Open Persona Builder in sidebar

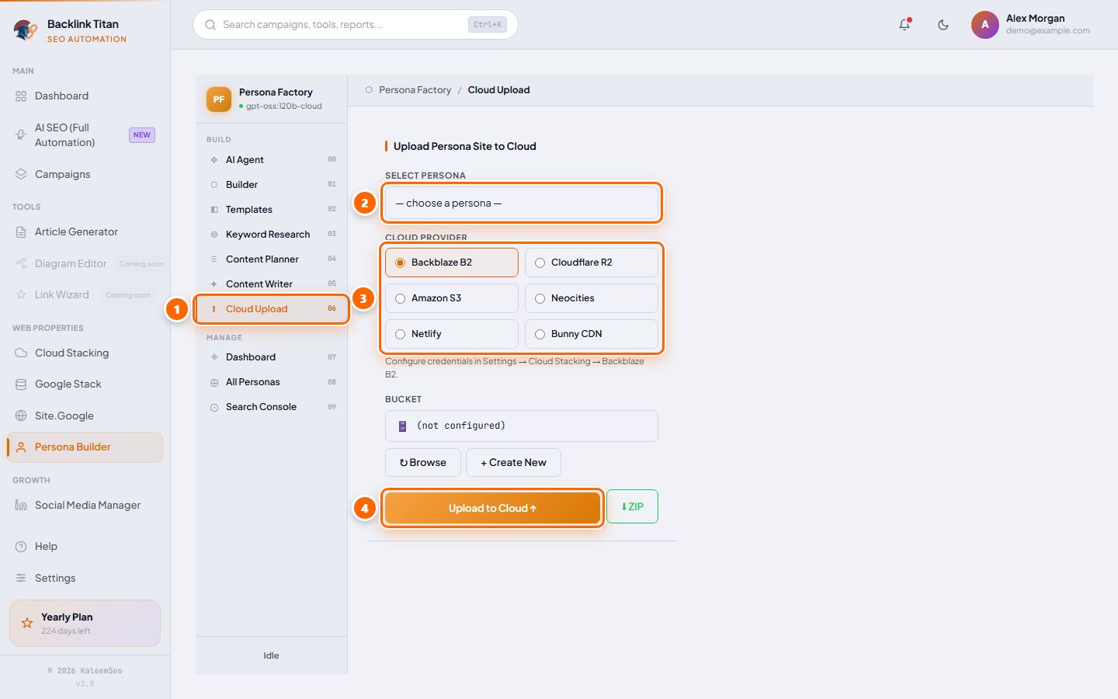(85, 447)
